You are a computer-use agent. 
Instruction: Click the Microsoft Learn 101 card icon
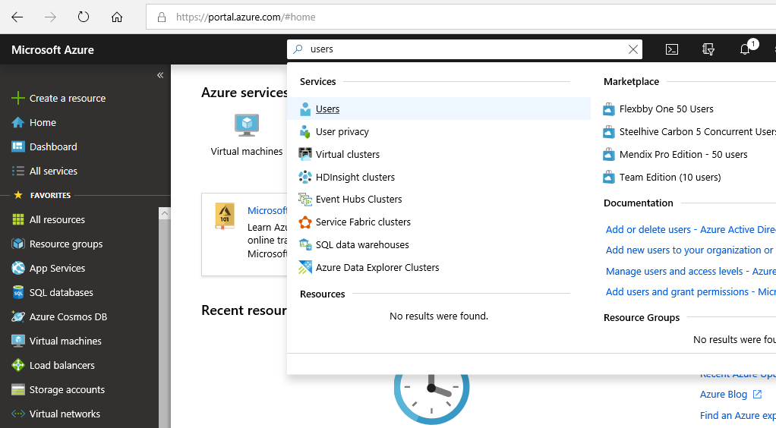coord(225,216)
